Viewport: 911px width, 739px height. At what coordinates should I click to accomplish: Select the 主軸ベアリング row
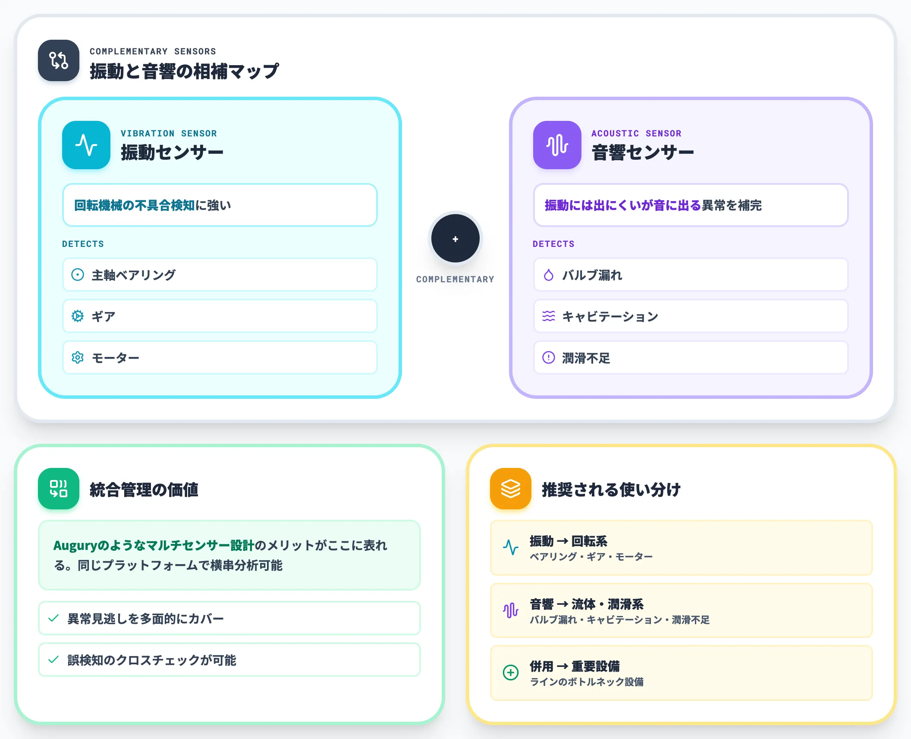220,275
